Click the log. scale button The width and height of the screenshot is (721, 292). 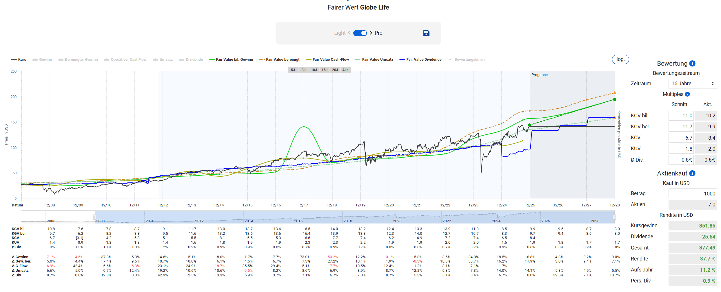coord(620,59)
